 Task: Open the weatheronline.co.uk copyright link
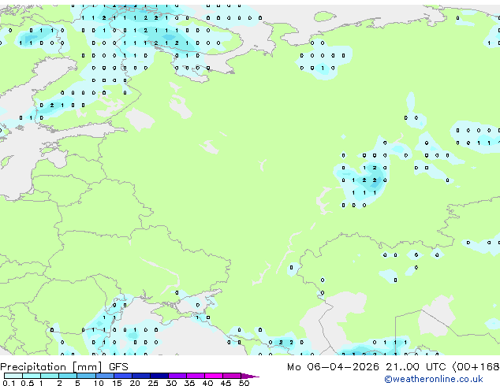coord(433,379)
